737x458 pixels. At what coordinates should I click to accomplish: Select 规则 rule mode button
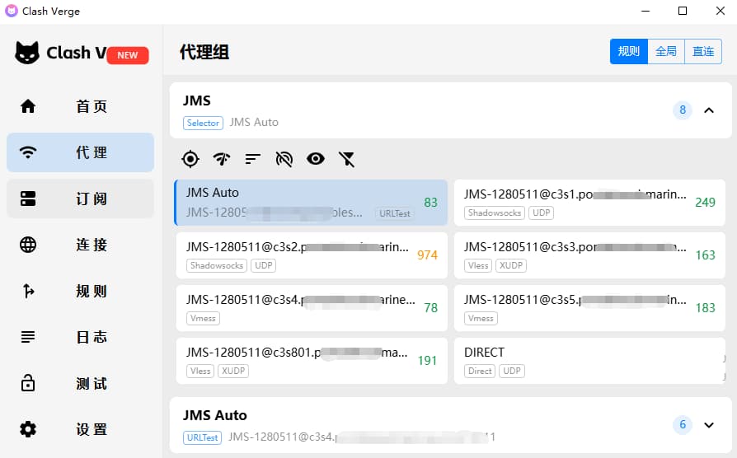click(x=629, y=51)
